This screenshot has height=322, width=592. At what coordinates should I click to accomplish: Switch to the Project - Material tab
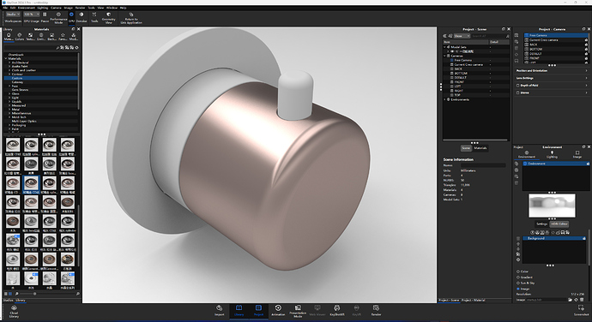474,300
